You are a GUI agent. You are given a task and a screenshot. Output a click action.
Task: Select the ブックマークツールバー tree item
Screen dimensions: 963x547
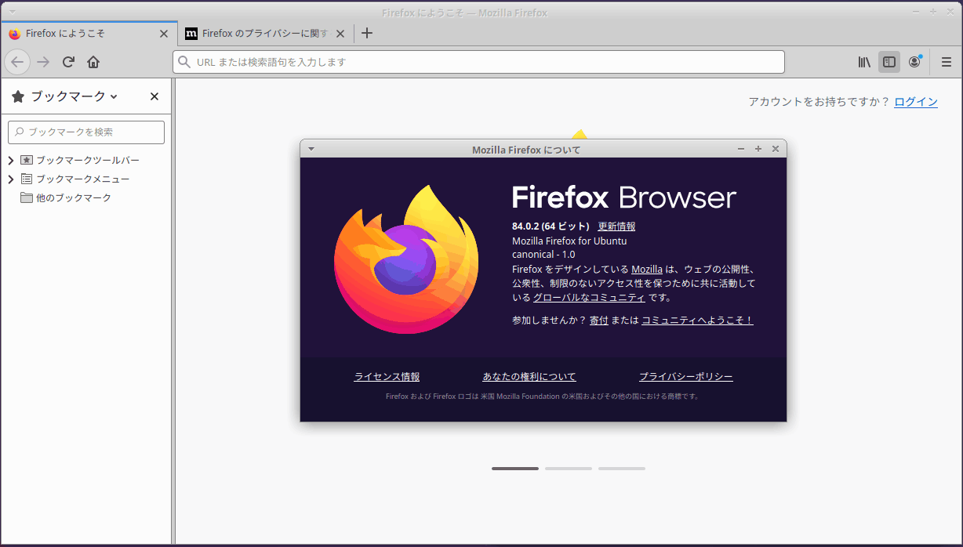coord(87,160)
